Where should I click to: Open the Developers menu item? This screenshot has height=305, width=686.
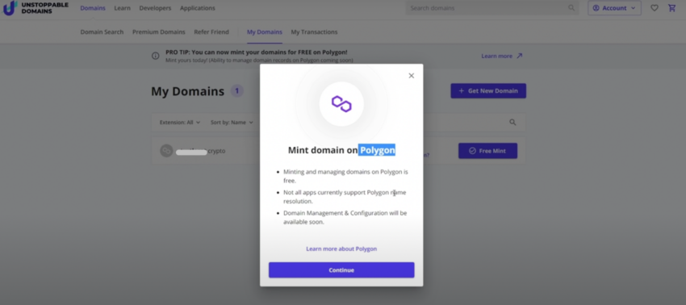[155, 8]
